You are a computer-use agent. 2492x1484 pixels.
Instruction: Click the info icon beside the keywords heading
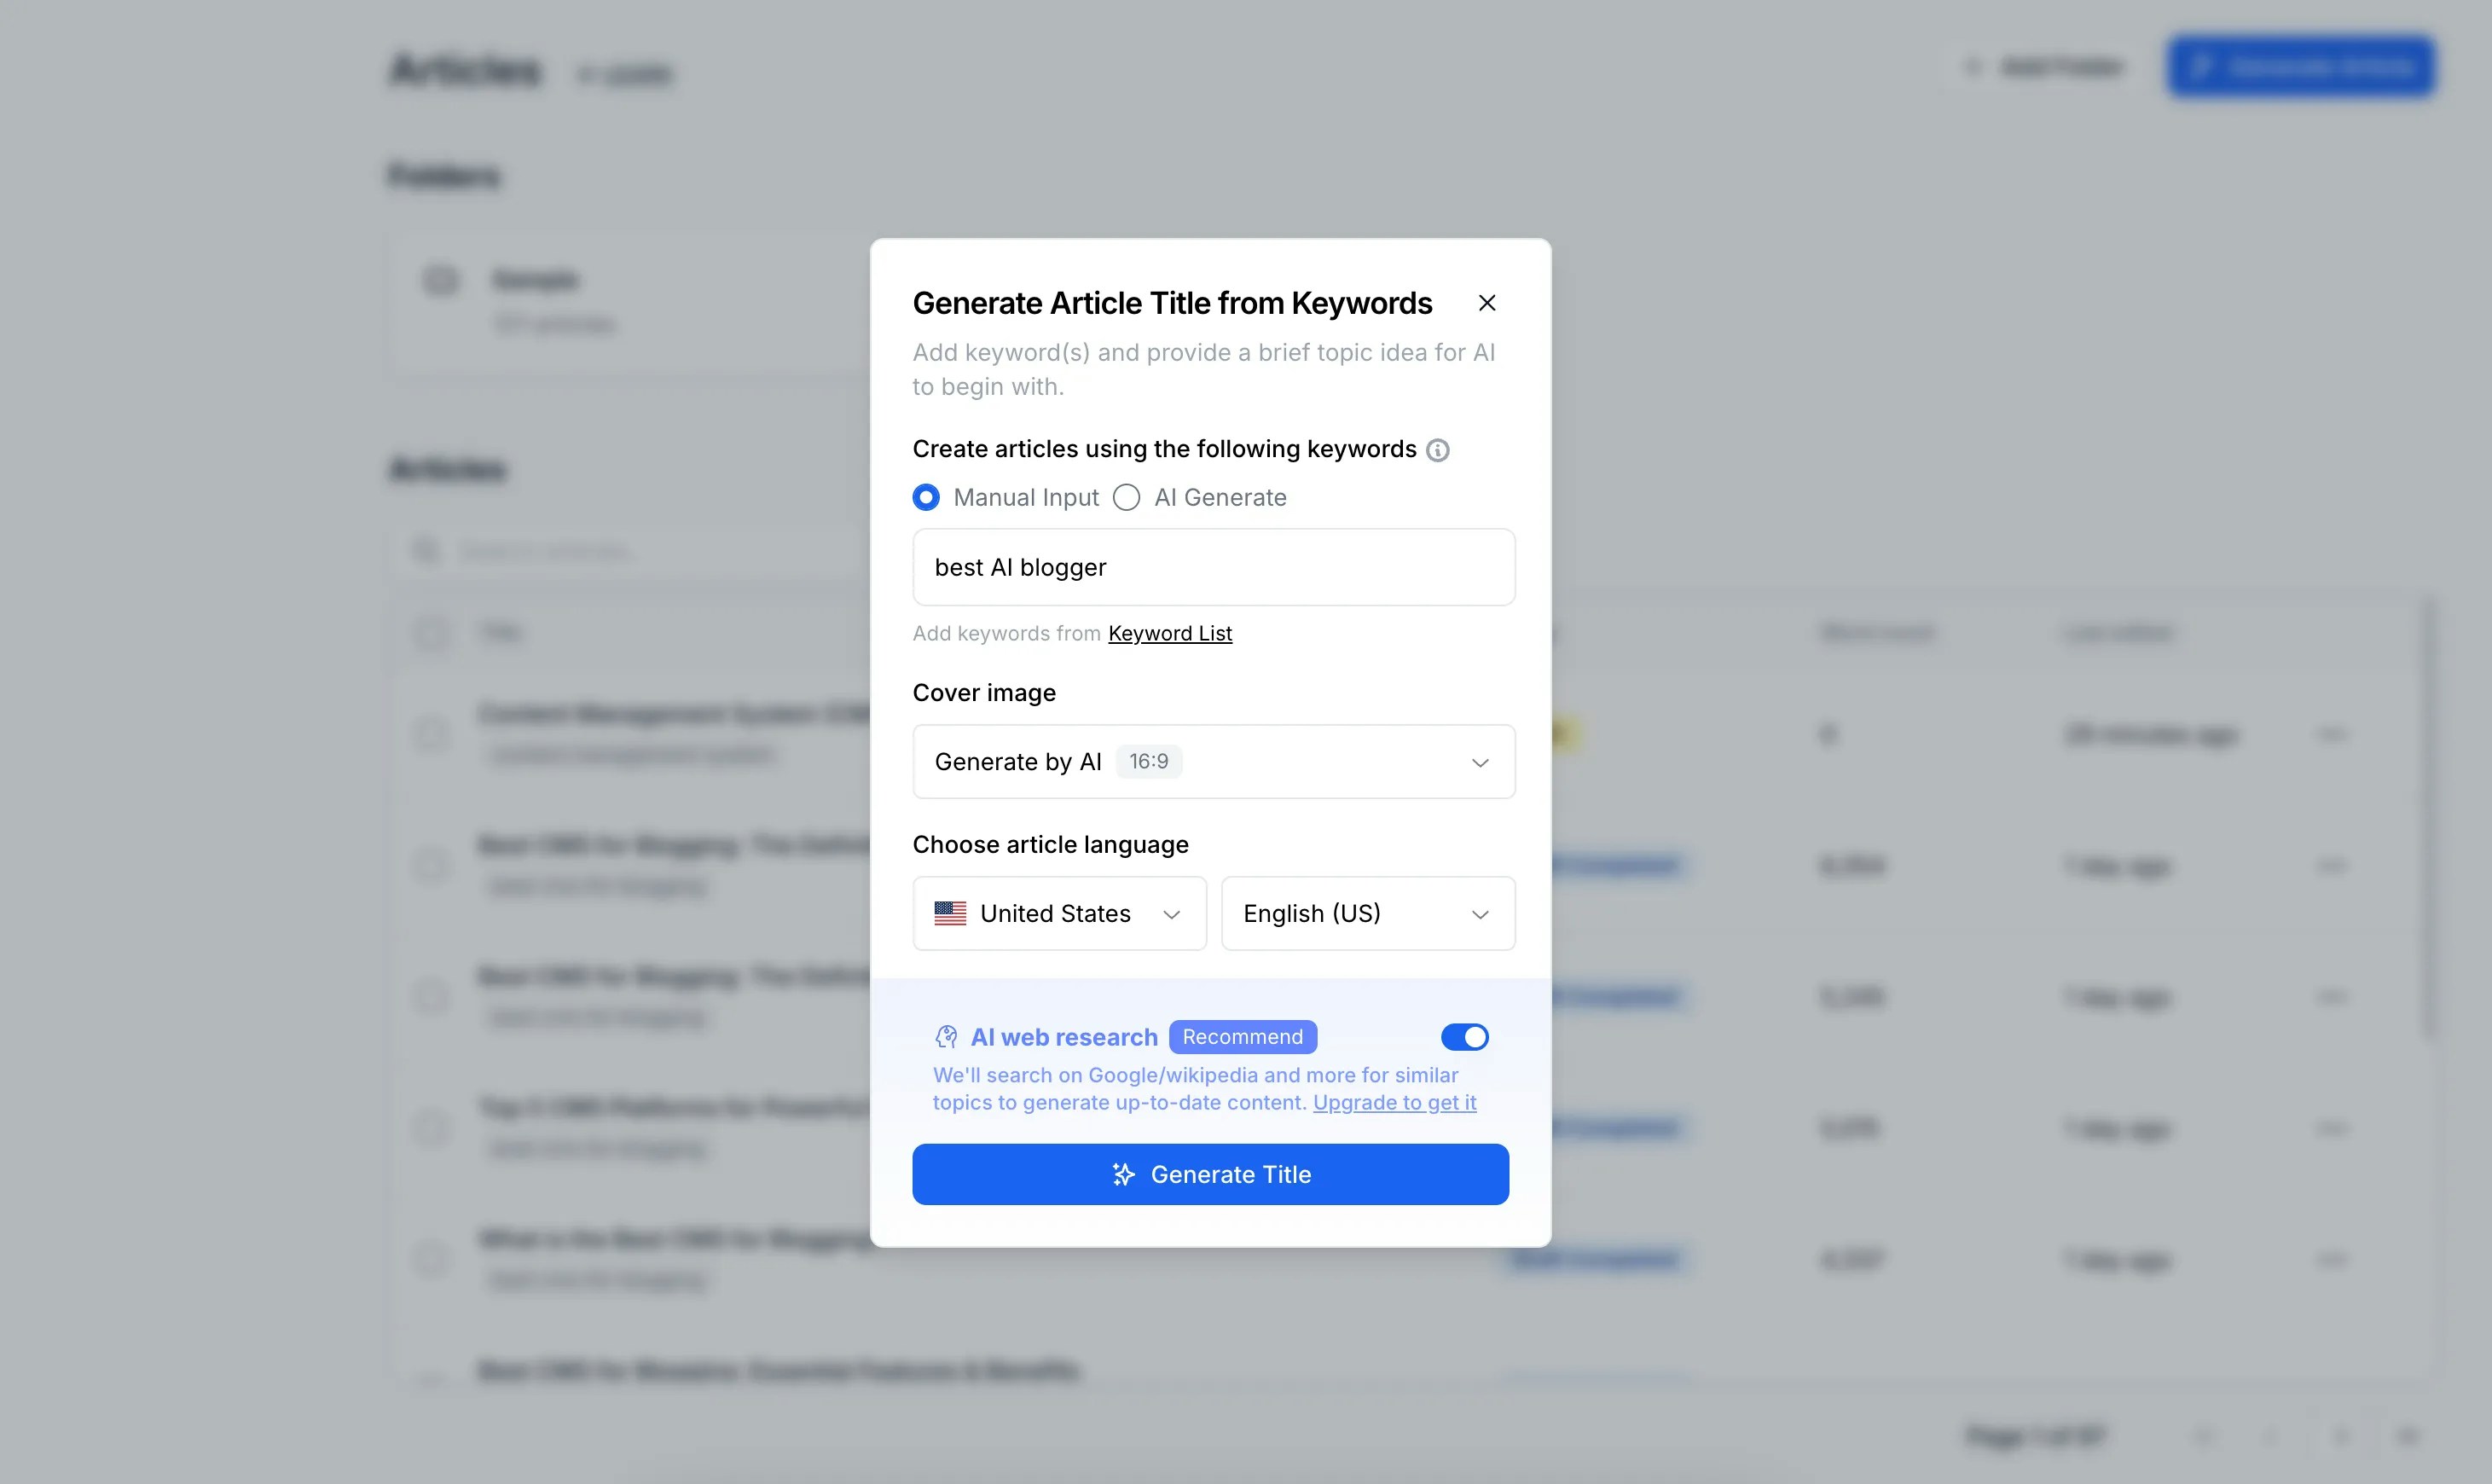point(1438,450)
